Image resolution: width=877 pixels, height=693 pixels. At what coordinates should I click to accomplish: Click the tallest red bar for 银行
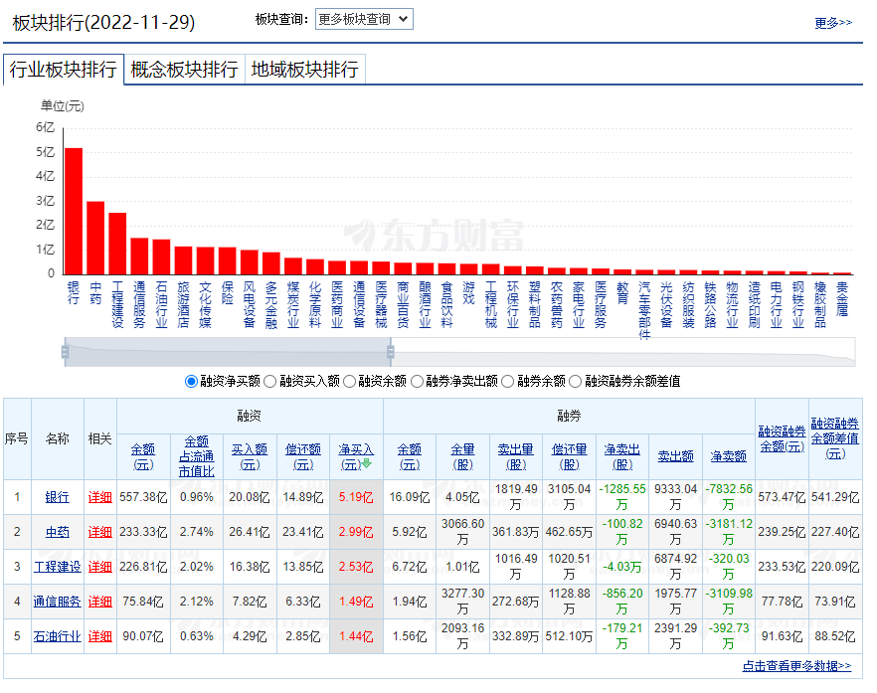74,211
